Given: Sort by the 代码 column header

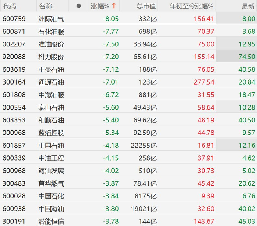Looking at the screenshot, I should (10, 6).
